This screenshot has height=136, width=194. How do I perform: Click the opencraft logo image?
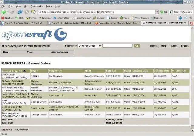(x=34, y=34)
